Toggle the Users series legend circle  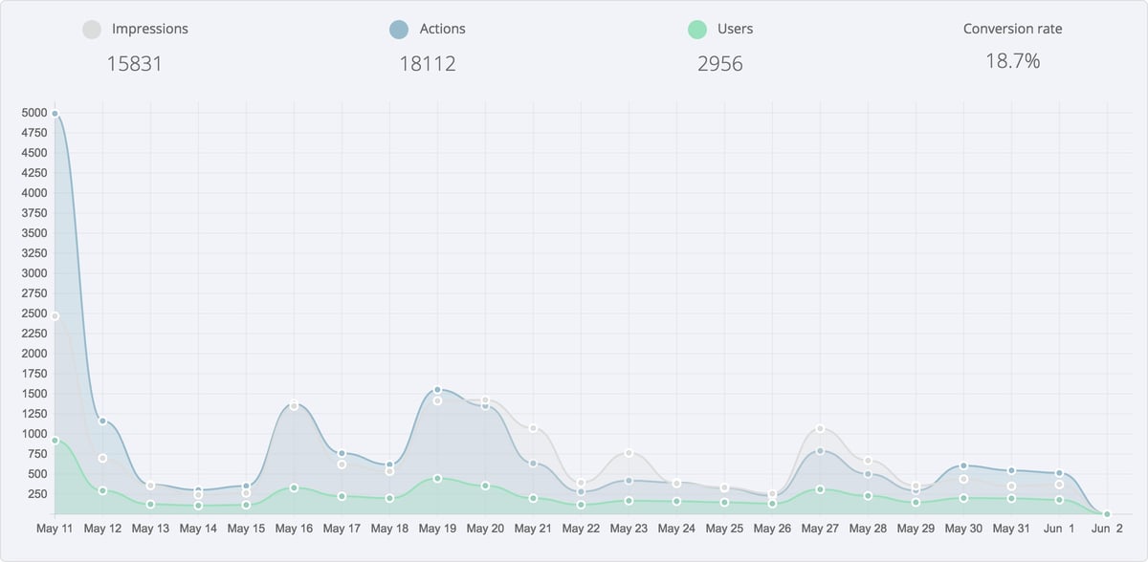point(697,30)
